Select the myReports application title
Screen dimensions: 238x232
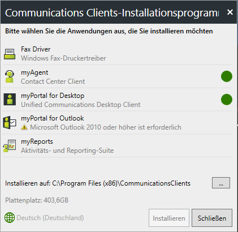pos(37,141)
